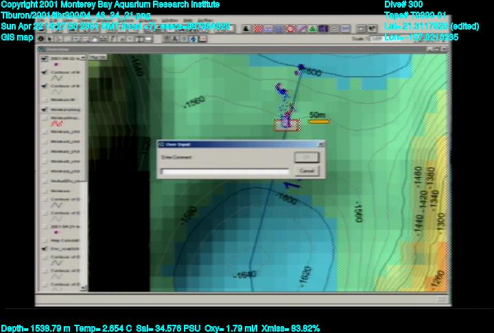Select the red line symbol in legend
The width and height of the screenshot is (494, 333).
tap(58, 124)
